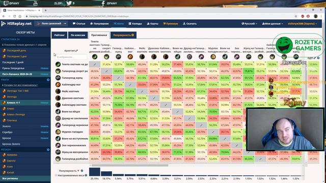The height and width of the screenshot is (183, 326).
Task: Reload the page in browser
Action: point(14,16)
